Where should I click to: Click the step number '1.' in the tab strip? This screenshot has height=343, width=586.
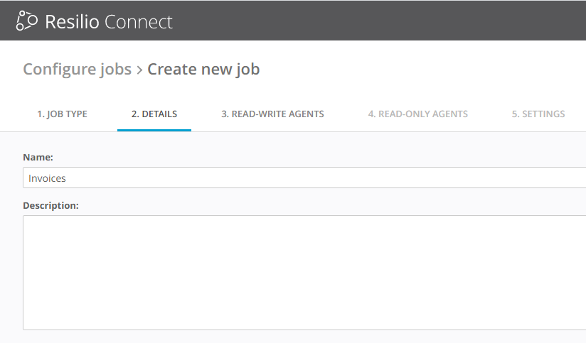click(41, 114)
